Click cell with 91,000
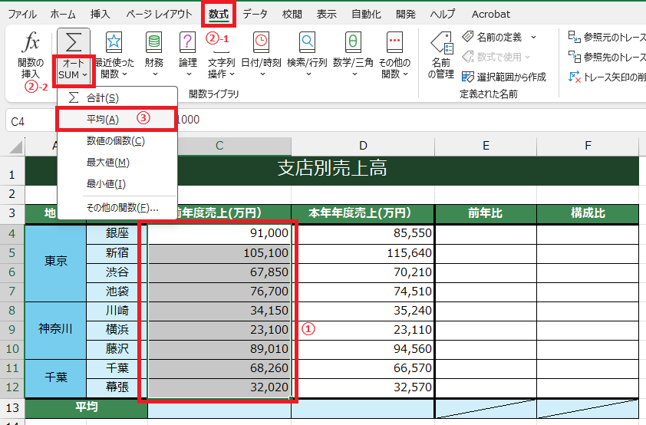Viewport: 646px width, 425px height. [219, 233]
